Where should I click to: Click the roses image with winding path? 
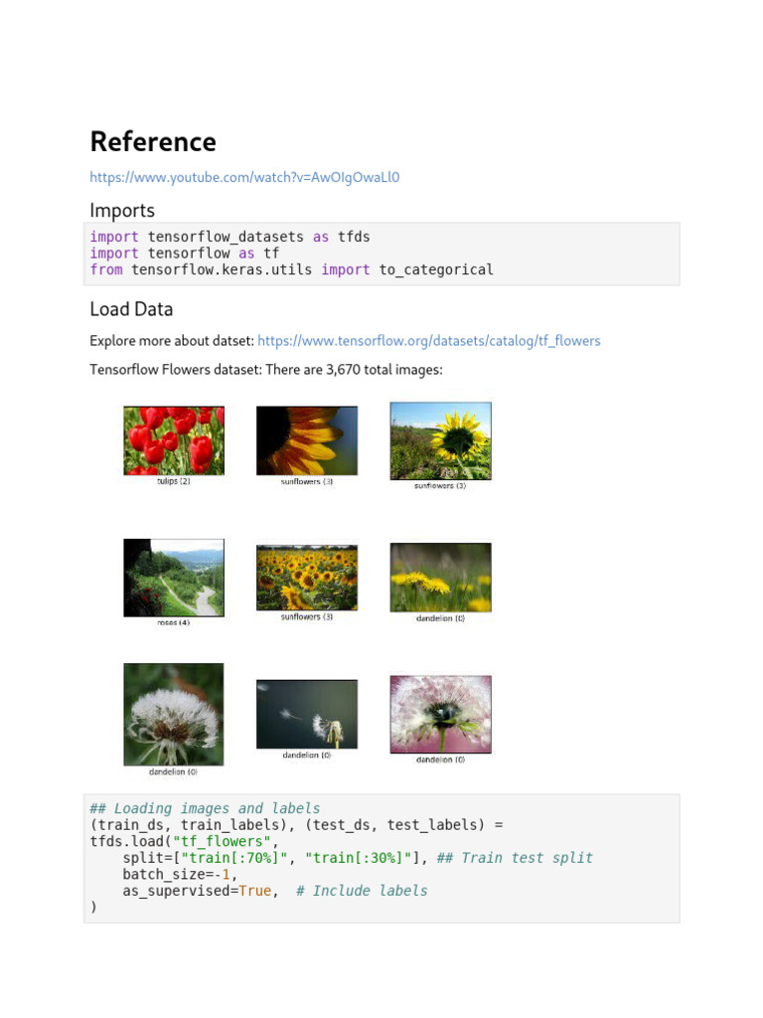pos(174,578)
